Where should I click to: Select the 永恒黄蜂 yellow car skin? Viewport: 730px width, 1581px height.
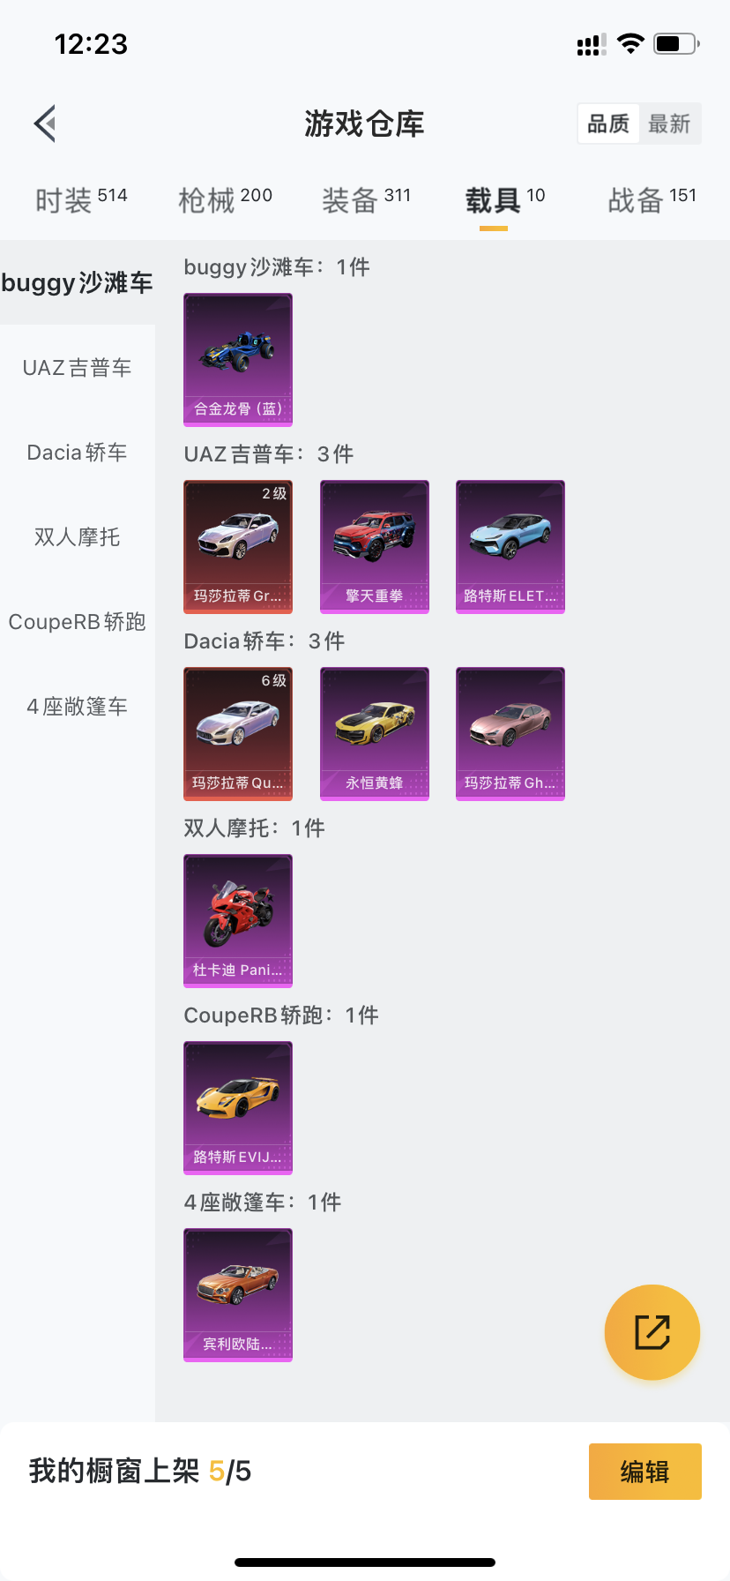click(x=375, y=734)
